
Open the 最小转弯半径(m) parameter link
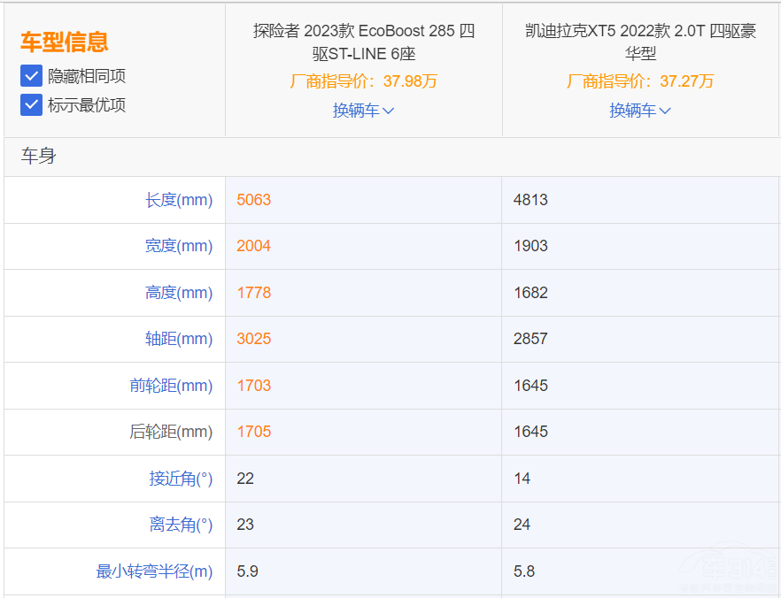point(154,571)
